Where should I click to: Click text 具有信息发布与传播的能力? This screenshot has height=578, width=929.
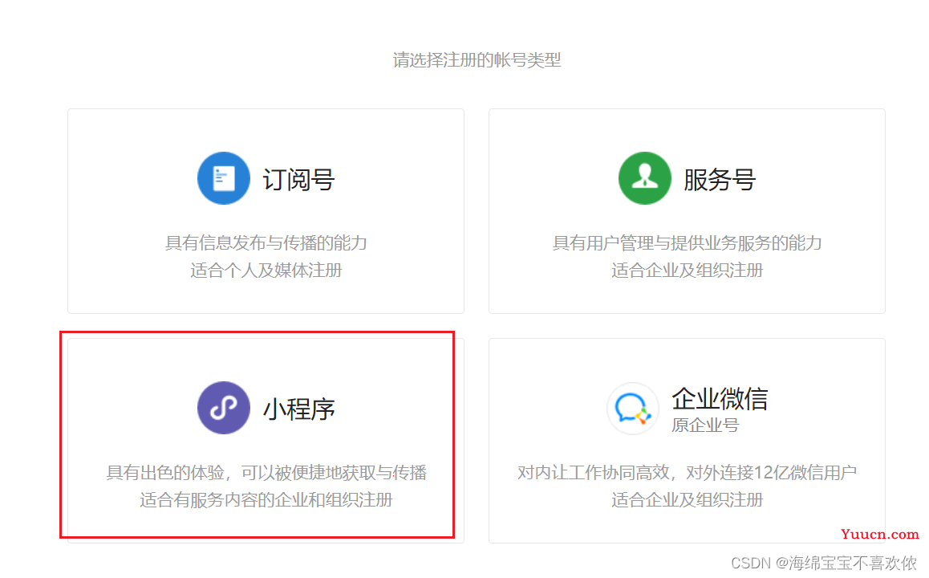(266, 243)
